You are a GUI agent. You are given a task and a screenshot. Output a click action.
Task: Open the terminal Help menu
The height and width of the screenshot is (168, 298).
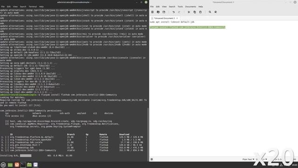pyautogui.click(x=41, y=7)
